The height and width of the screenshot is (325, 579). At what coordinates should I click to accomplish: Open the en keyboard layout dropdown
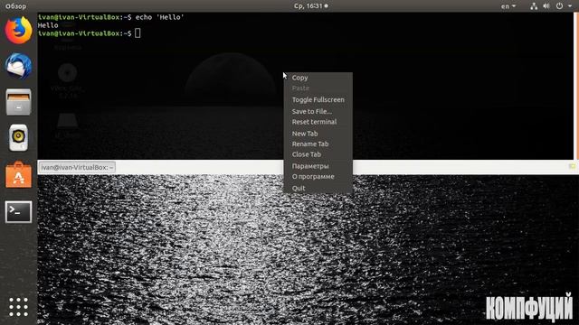[x=508, y=6]
